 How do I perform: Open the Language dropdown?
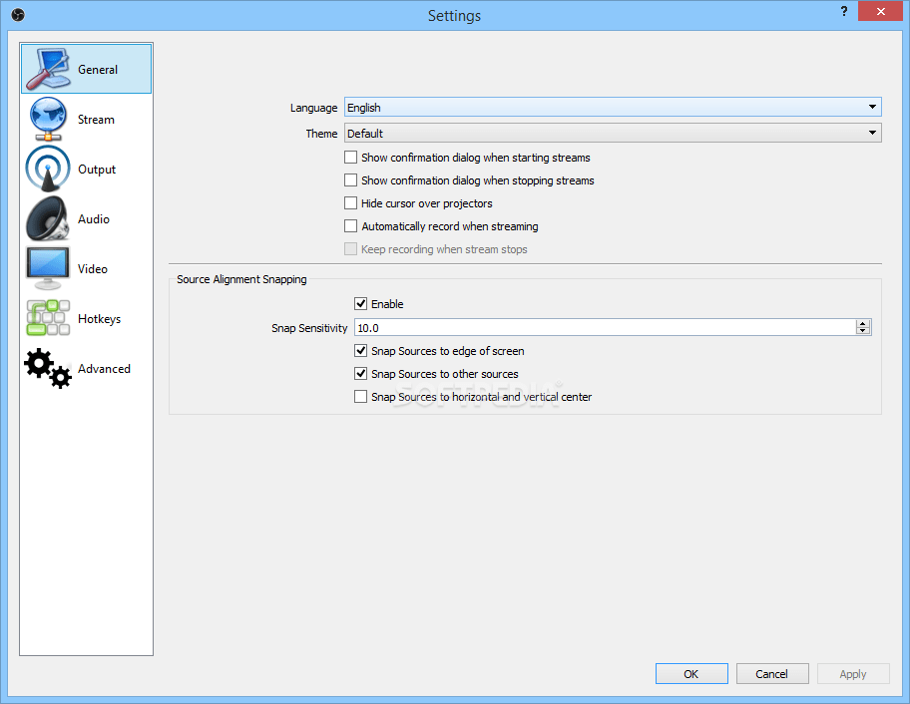tap(612, 108)
